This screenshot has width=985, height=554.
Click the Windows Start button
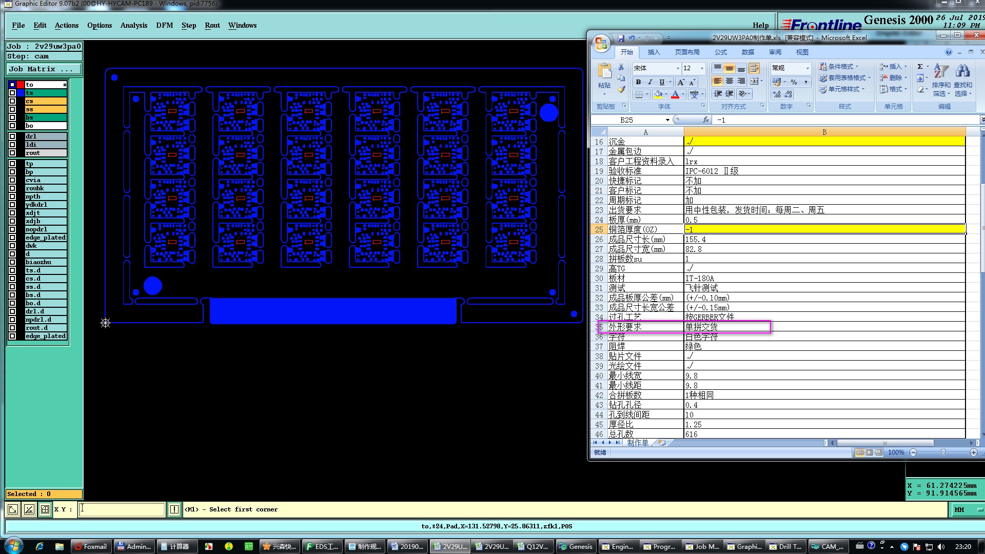coord(14,546)
